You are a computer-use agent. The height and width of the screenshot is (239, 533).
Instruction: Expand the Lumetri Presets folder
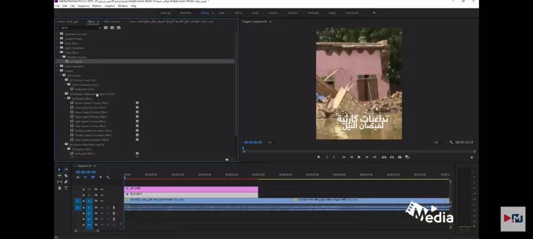(58, 39)
